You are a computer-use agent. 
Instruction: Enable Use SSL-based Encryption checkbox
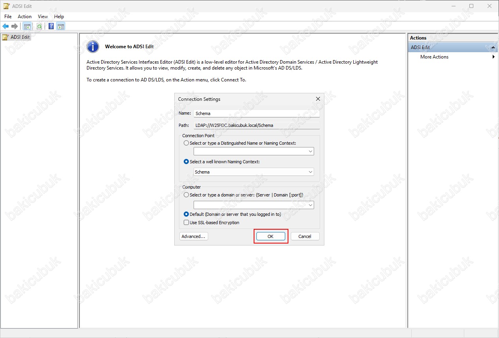point(186,223)
